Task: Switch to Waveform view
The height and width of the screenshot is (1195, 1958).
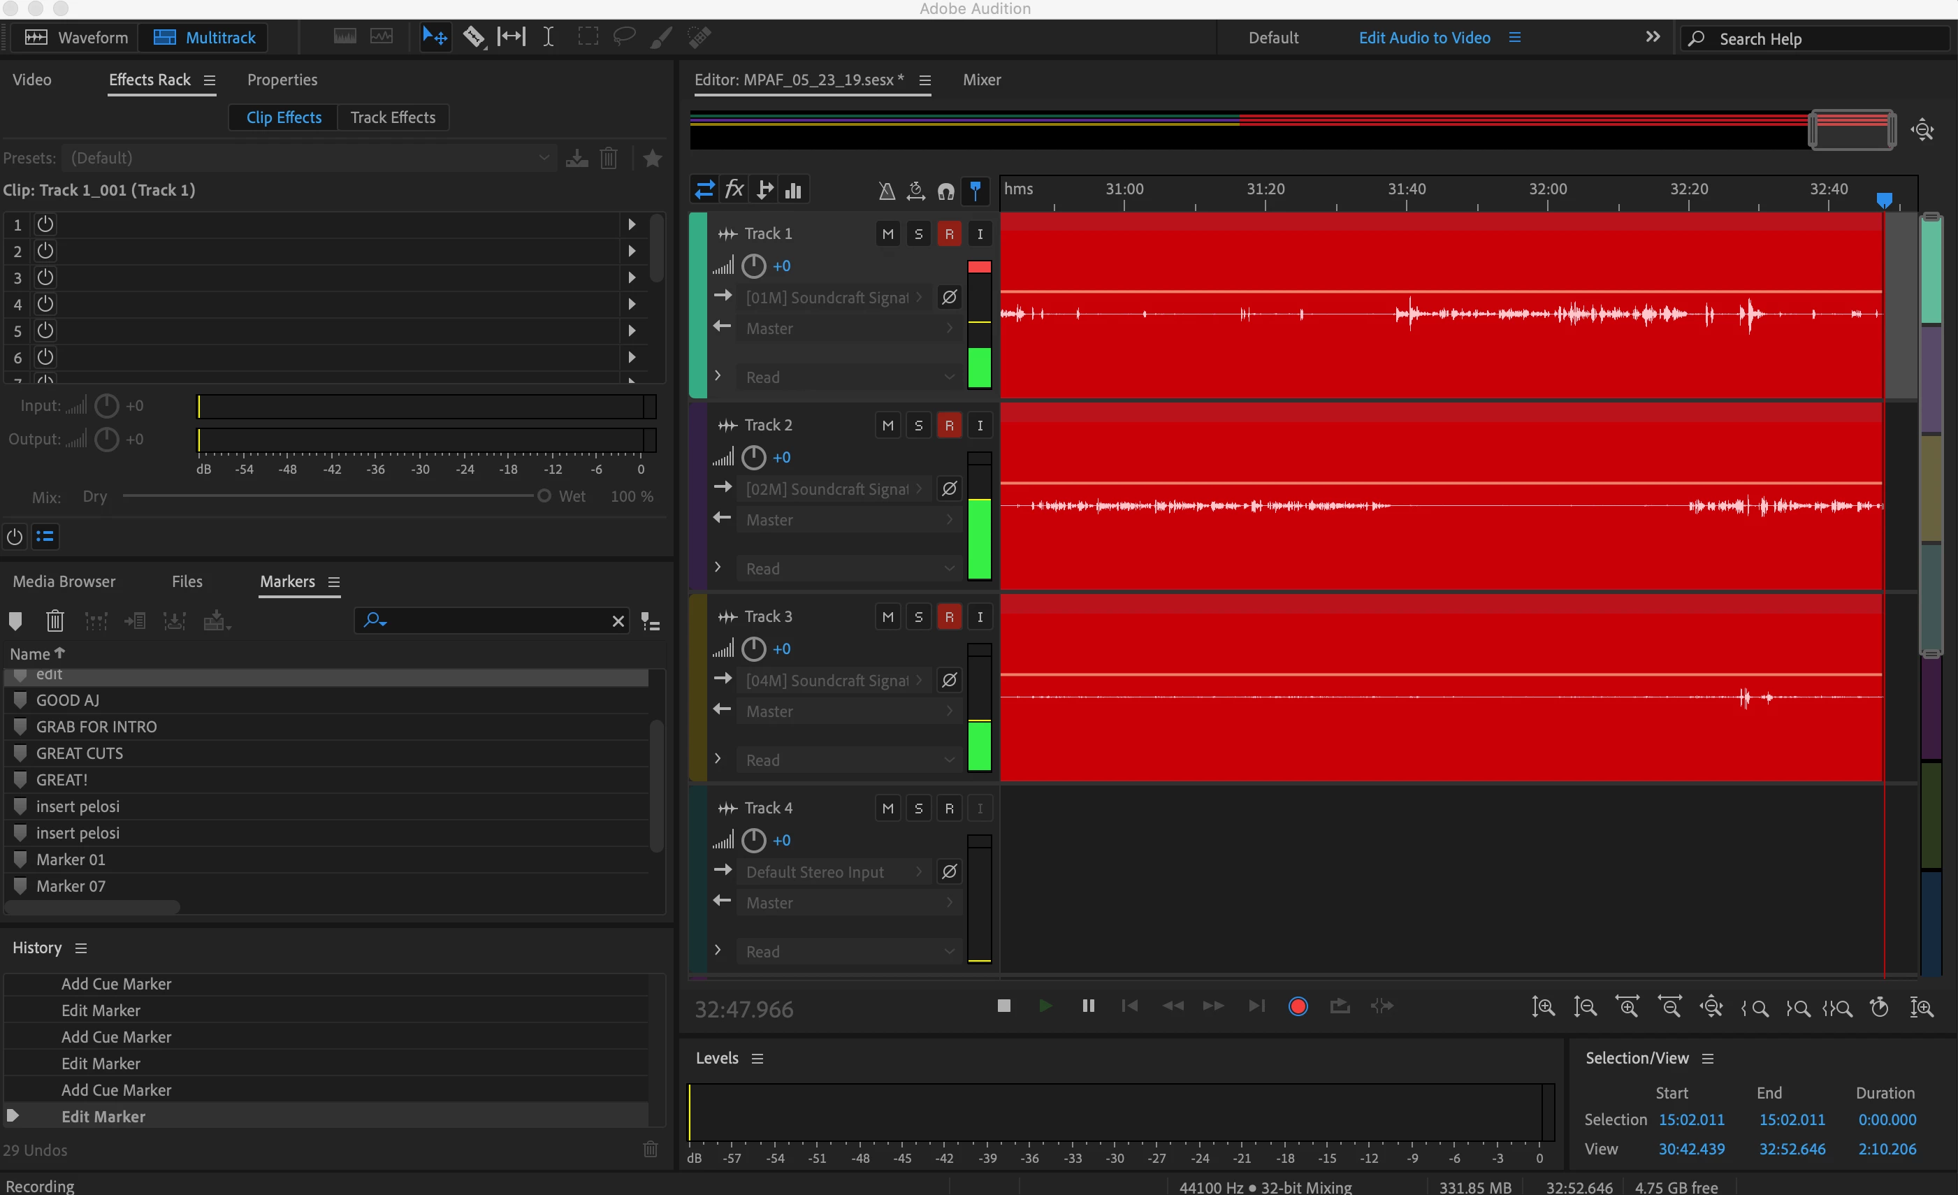Action: pos(75,37)
